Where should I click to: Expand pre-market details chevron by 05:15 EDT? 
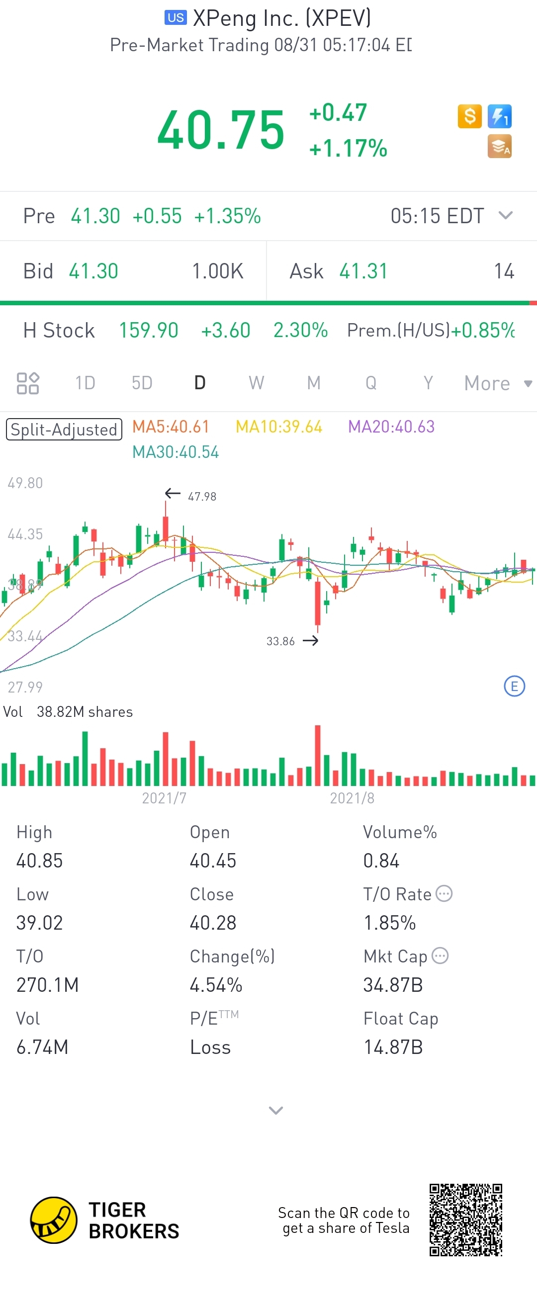[505, 215]
